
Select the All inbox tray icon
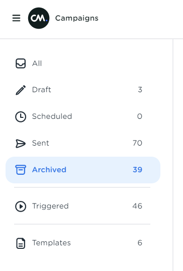(x=21, y=63)
